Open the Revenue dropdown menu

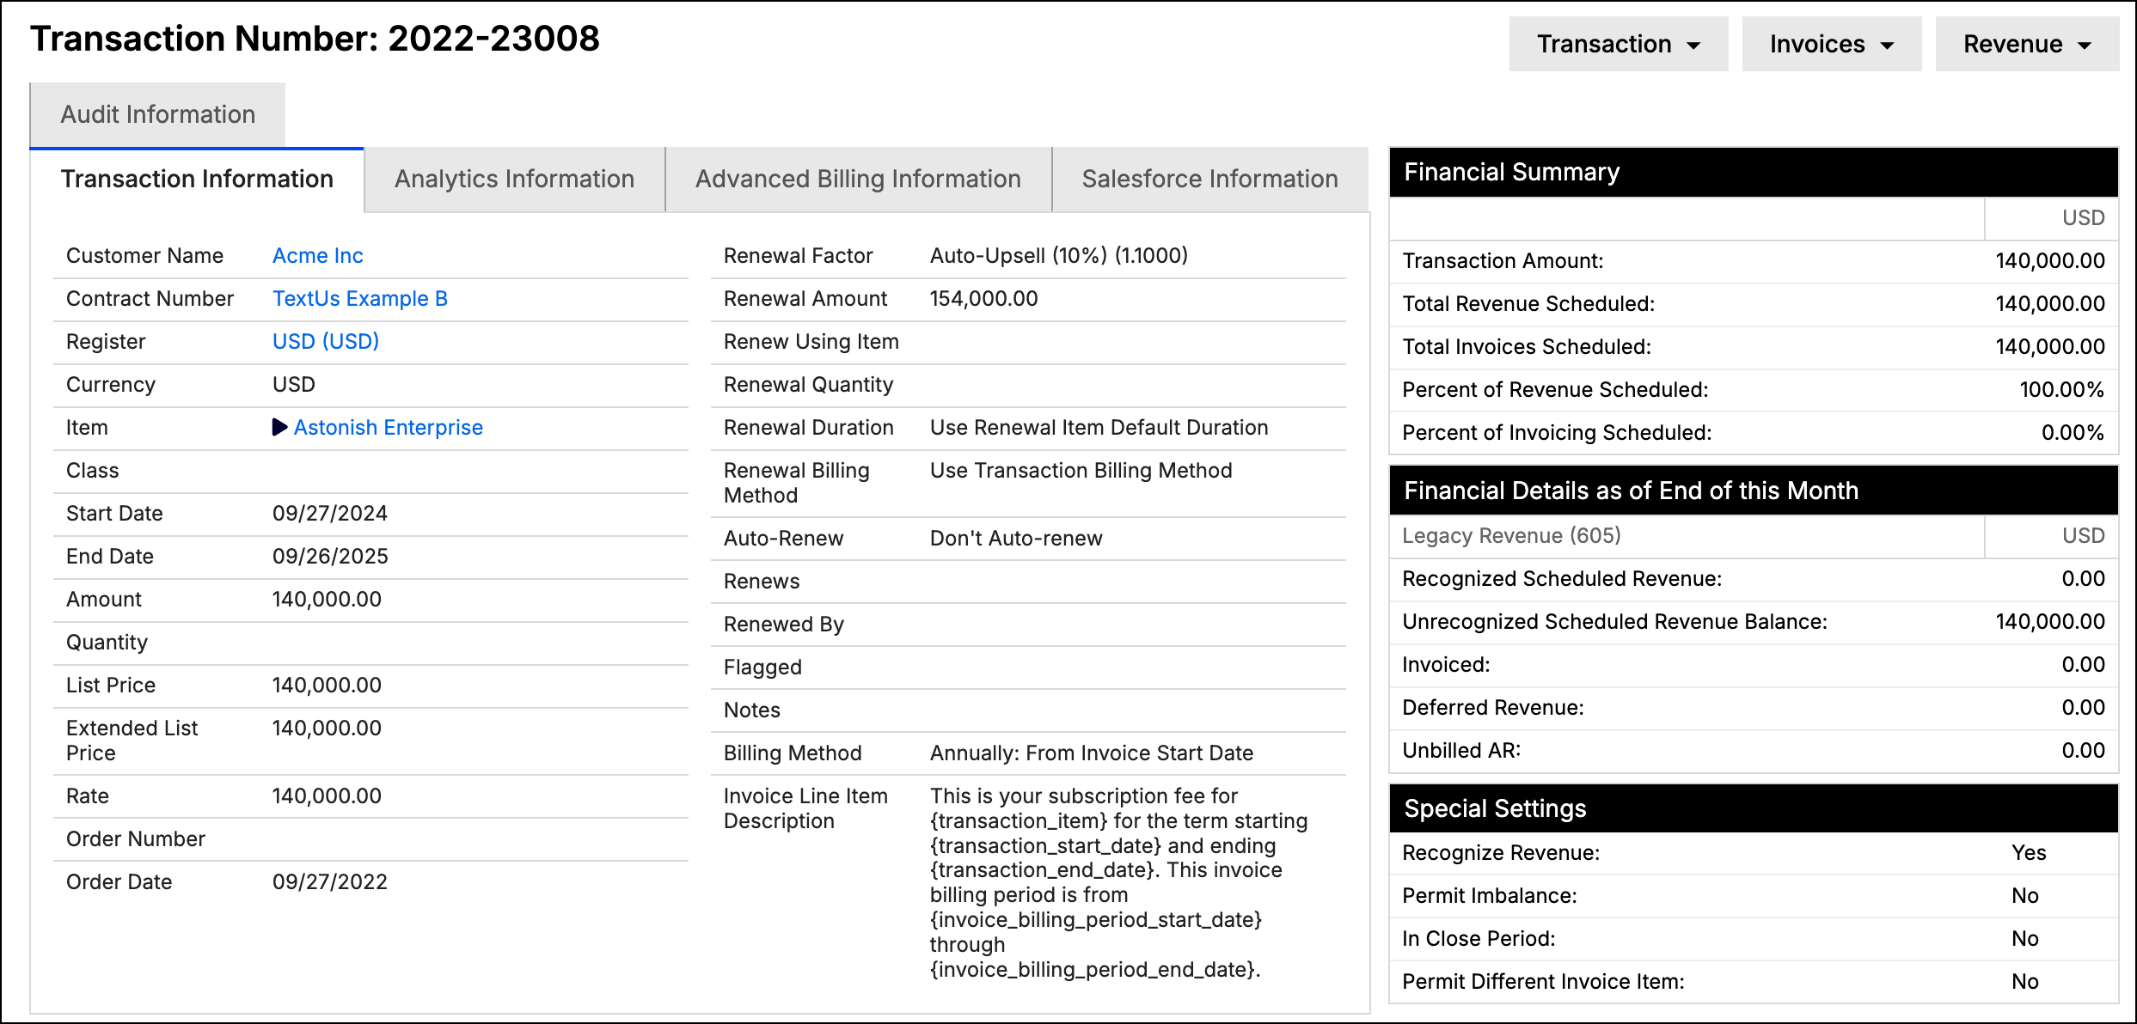pos(2026,44)
